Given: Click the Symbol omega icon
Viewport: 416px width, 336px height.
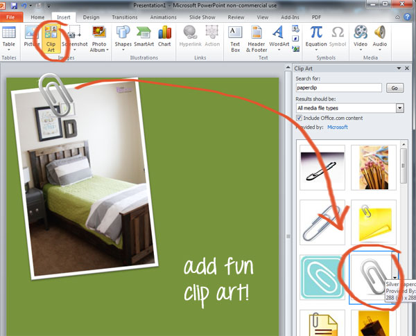Looking at the screenshot, I should 338,37.
